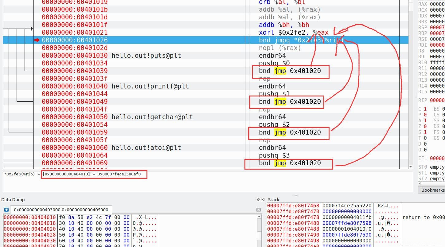The image size is (445, 247).
Task: Select Stack row 00007ffd:e80f7468
Action: coord(356,206)
